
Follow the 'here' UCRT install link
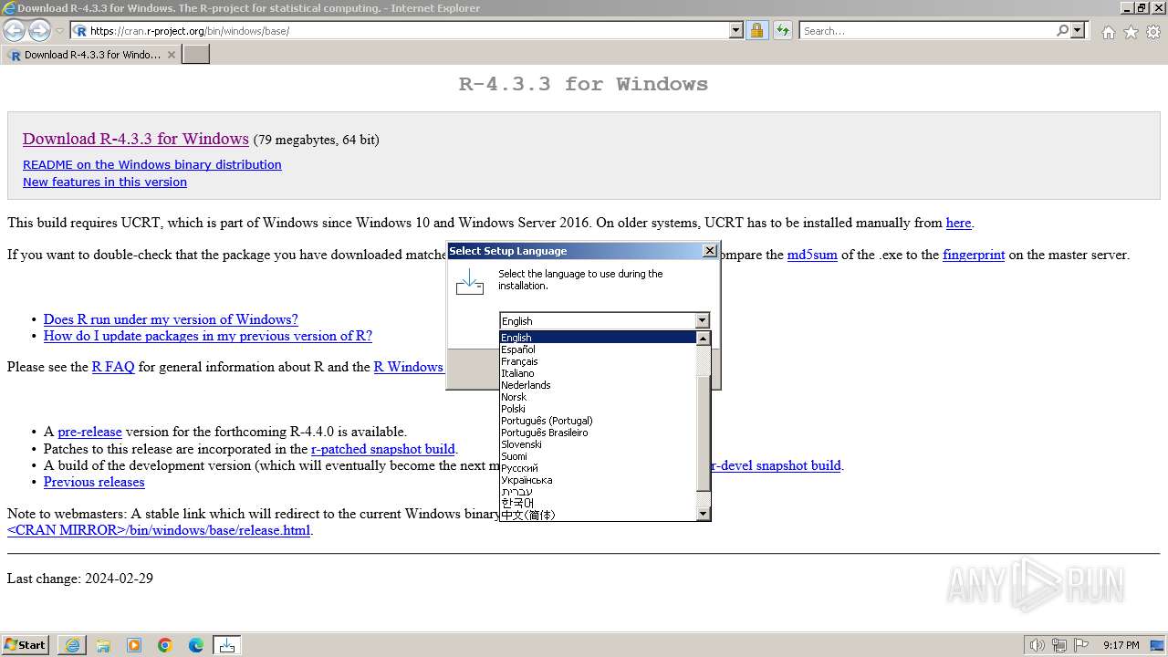[958, 223]
